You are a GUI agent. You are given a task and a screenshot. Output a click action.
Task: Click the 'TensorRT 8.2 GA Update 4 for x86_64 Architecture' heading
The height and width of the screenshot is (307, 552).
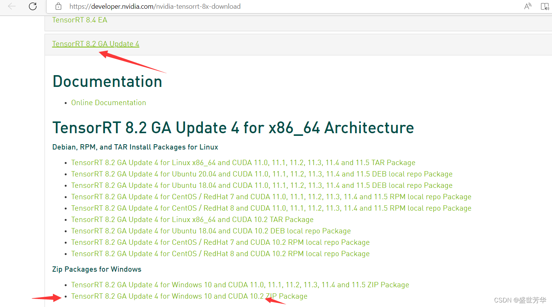pos(233,128)
